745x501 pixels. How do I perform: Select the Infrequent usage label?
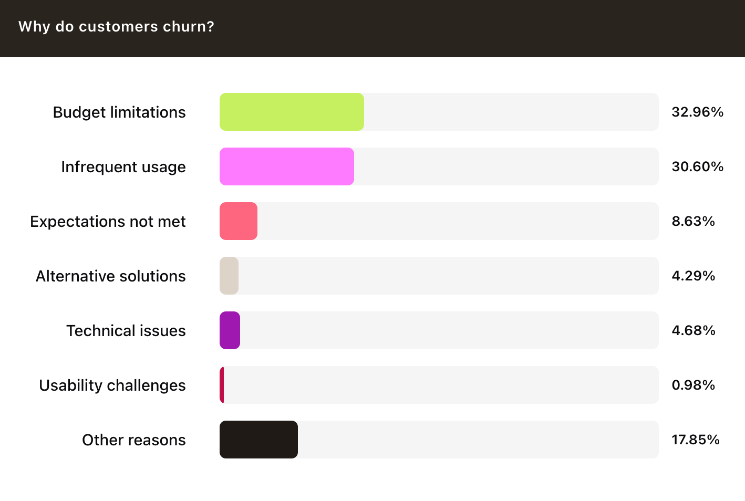(123, 167)
